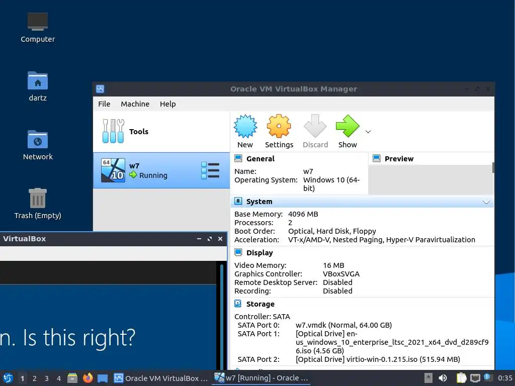Open the File menu
The width and height of the screenshot is (515, 386).
coord(104,104)
